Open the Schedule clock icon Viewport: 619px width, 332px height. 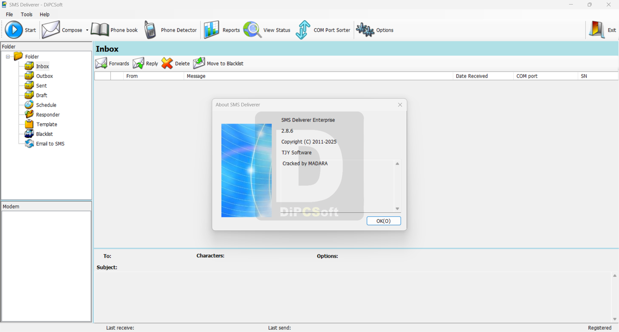[x=29, y=105]
